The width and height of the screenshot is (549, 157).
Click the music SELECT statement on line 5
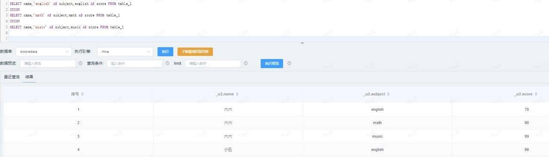pos(67,27)
